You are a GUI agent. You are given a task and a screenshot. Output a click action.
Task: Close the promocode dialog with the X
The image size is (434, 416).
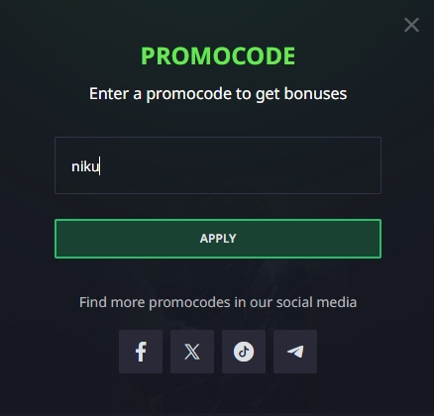(x=411, y=25)
